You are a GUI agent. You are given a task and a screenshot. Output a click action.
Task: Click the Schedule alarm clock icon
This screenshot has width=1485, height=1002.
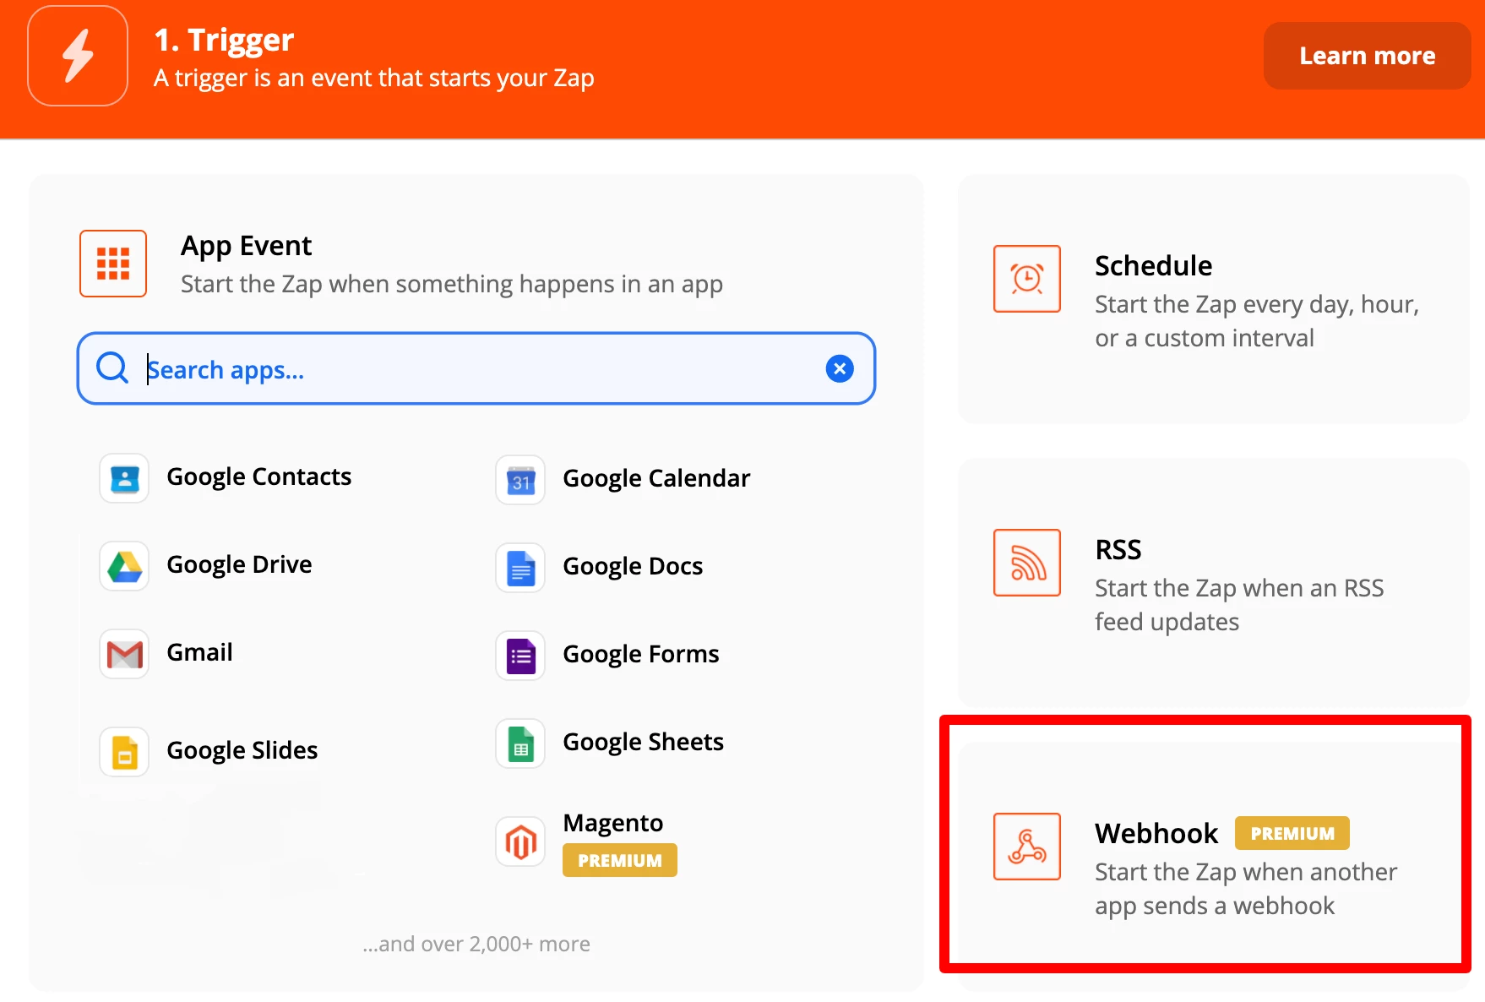[1027, 279]
